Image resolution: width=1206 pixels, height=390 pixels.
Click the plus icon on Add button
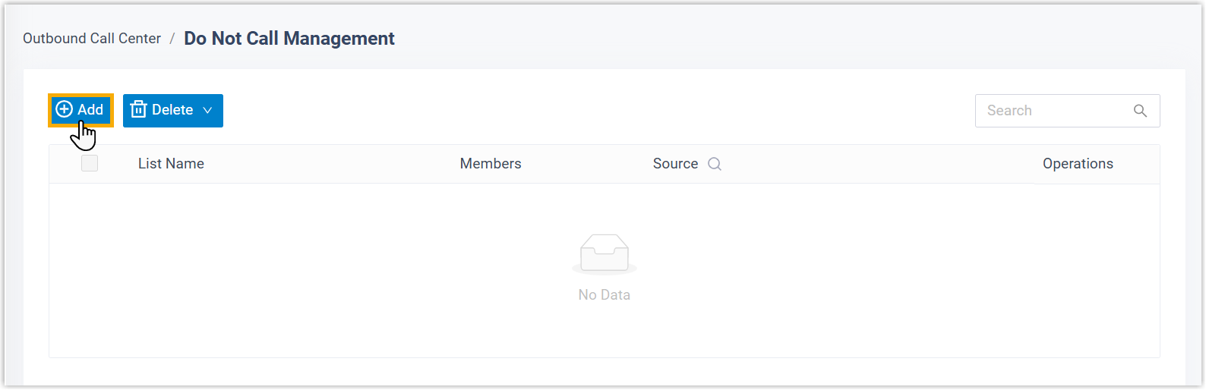65,109
